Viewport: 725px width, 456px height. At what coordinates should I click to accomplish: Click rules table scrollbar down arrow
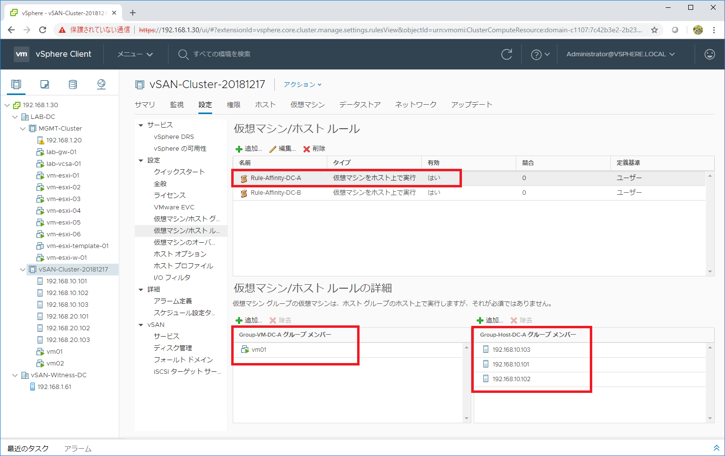coord(710,272)
